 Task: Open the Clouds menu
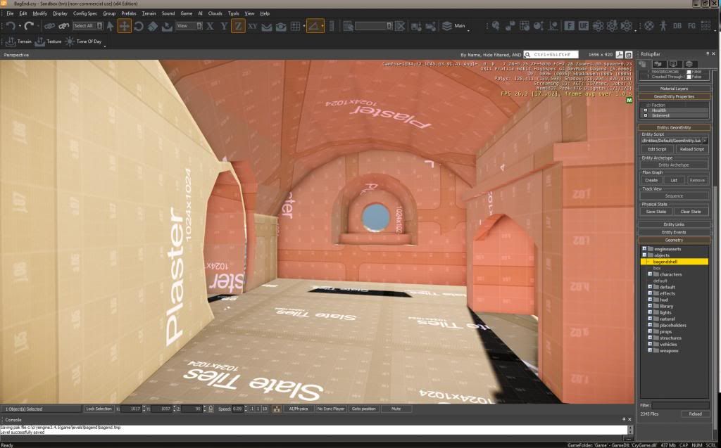tap(215, 13)
